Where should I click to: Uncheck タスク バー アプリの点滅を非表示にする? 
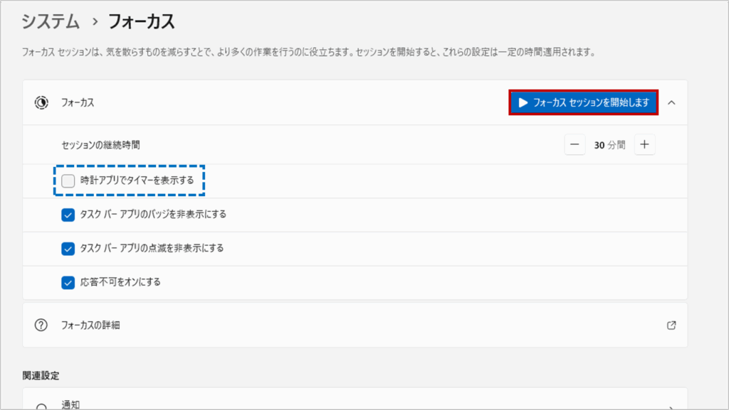(x=68, y=249)
